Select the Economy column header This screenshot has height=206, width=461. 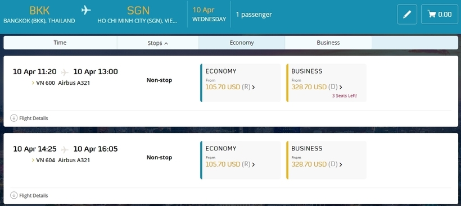click(242, 43)
